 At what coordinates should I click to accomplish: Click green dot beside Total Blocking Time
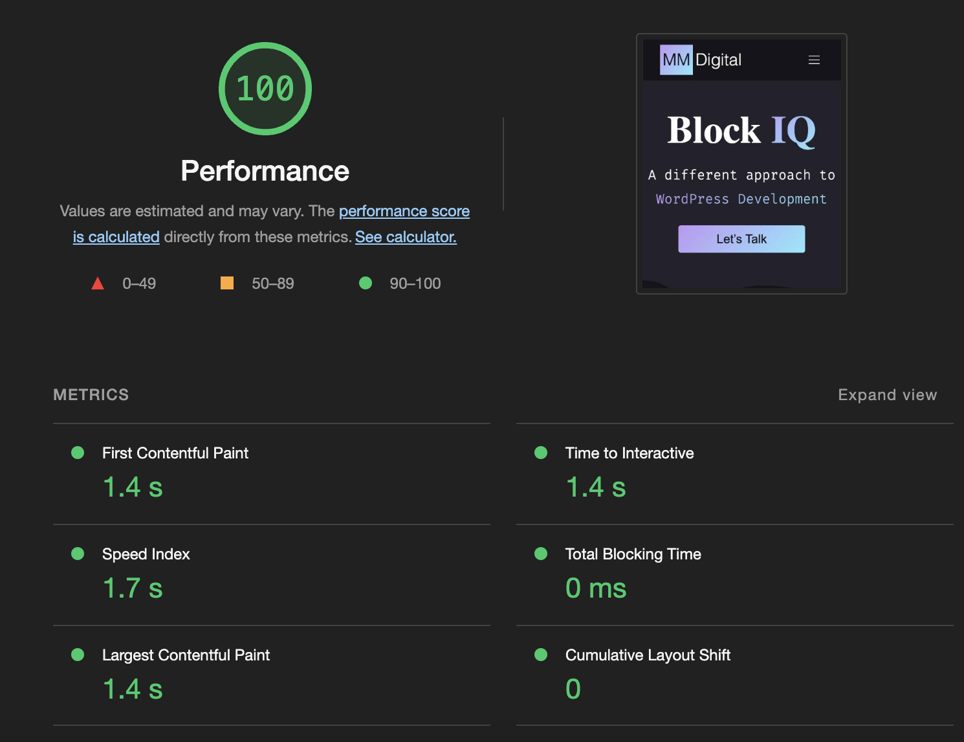[x=541, y=554]
